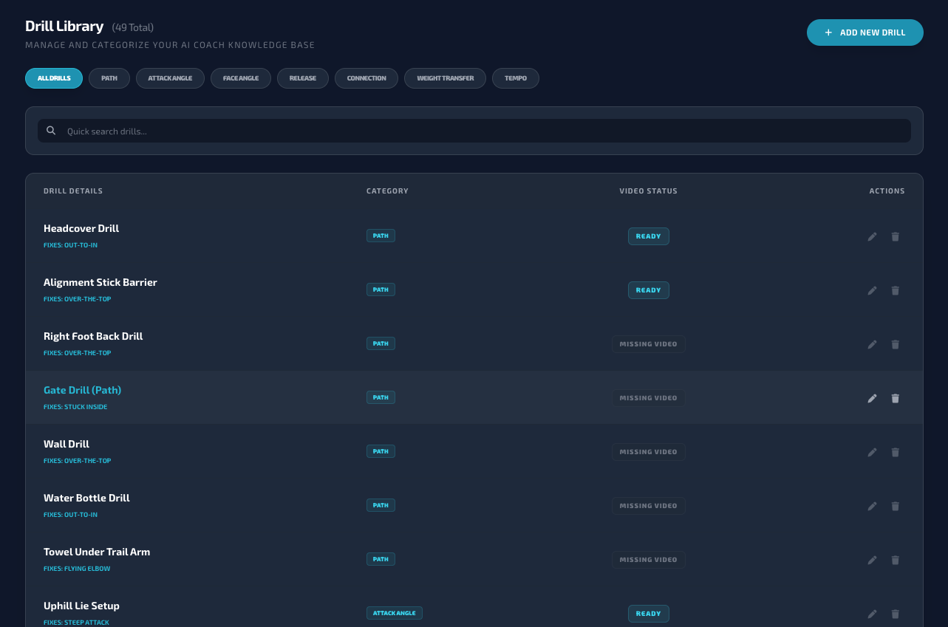Click Ready status for Uphill Lie Setup
The height and width of the screenshot is (627, 948).
pos(648,614)
